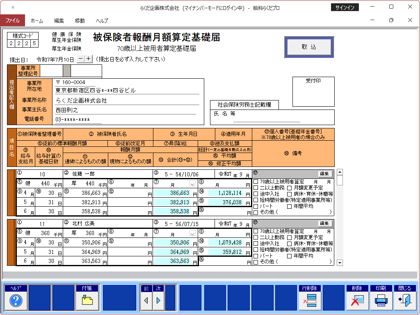Click 編集 button in 佐藤 一郎 row

click(x=325, y=173)
